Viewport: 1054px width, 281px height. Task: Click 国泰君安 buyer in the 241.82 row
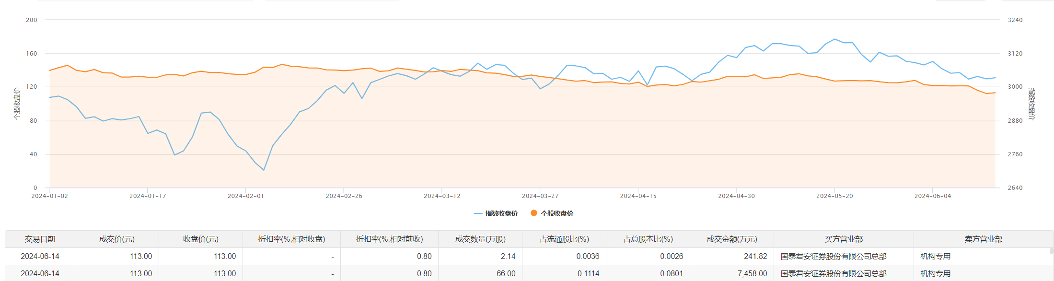pos(834,257)
